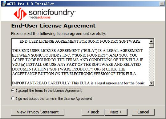
Task: Go to the previous step with Back
Action: click(x=93, y=112)
